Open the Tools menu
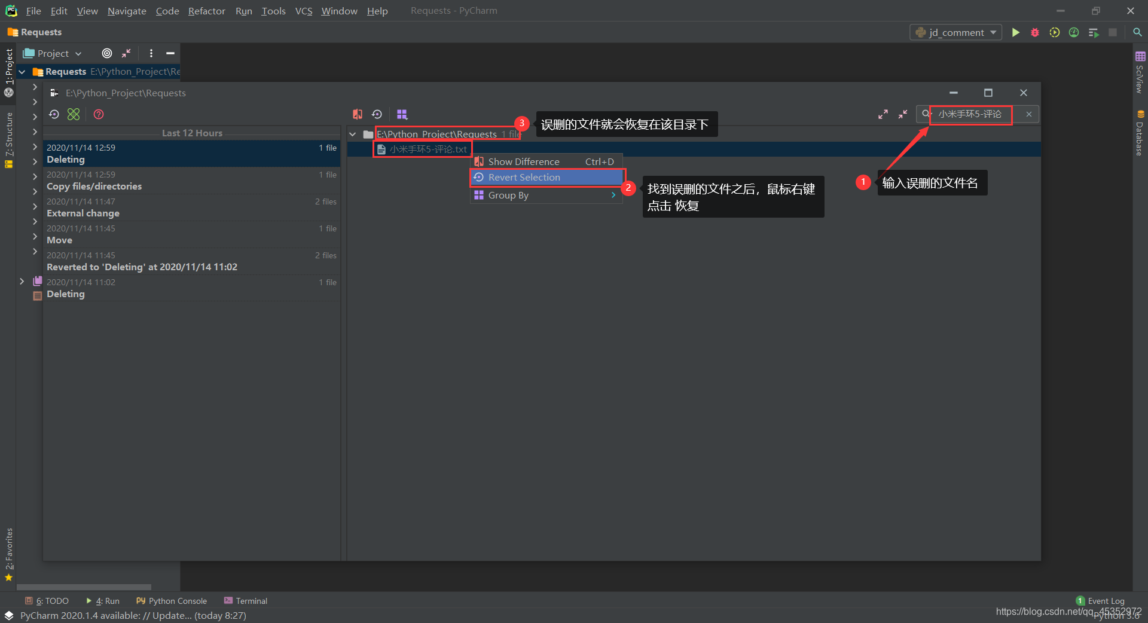Image resolution: width=1148 pixels, height=623 pixels. click(273, 11)
